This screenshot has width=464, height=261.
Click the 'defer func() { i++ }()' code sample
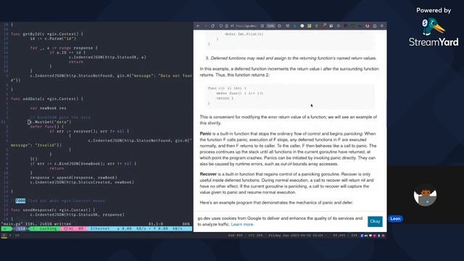pos(240,94)
